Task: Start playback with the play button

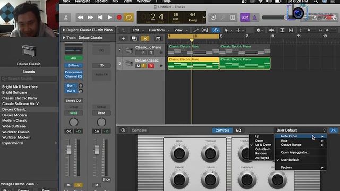Action: tap(109, 18)
